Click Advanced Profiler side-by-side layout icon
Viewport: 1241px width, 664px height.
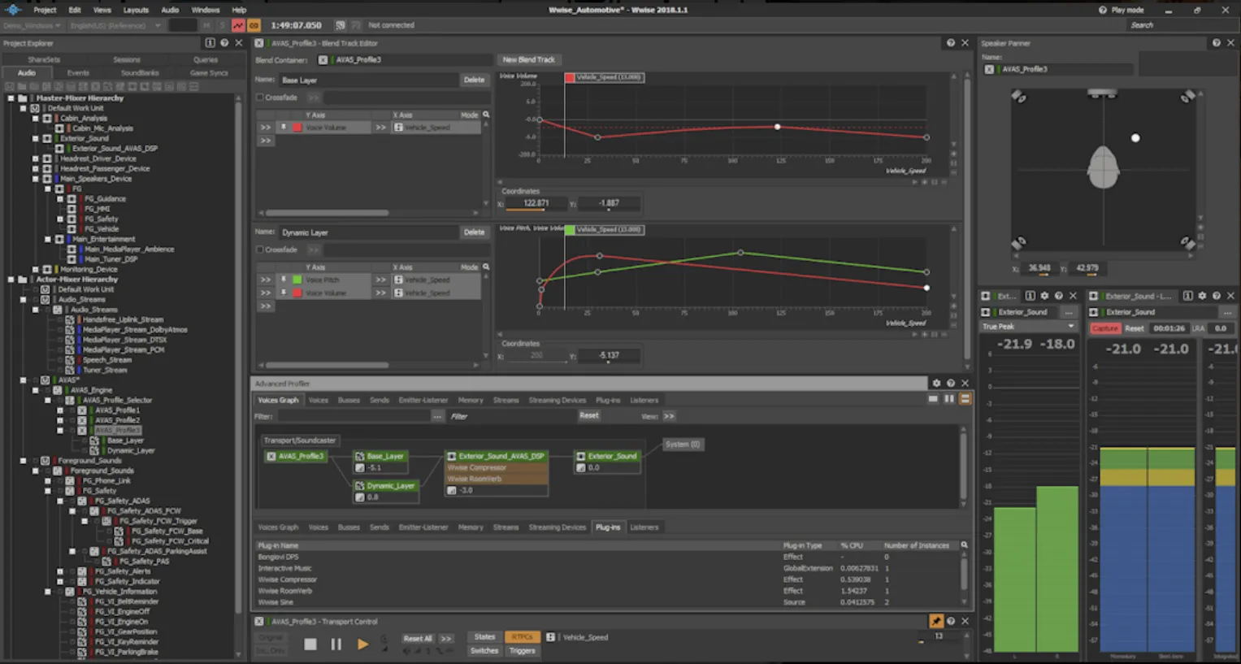[x=948, y=399]
